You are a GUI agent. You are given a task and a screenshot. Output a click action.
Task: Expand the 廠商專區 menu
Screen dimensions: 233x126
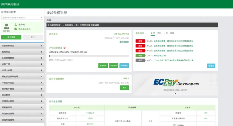[x=22, y=52]
